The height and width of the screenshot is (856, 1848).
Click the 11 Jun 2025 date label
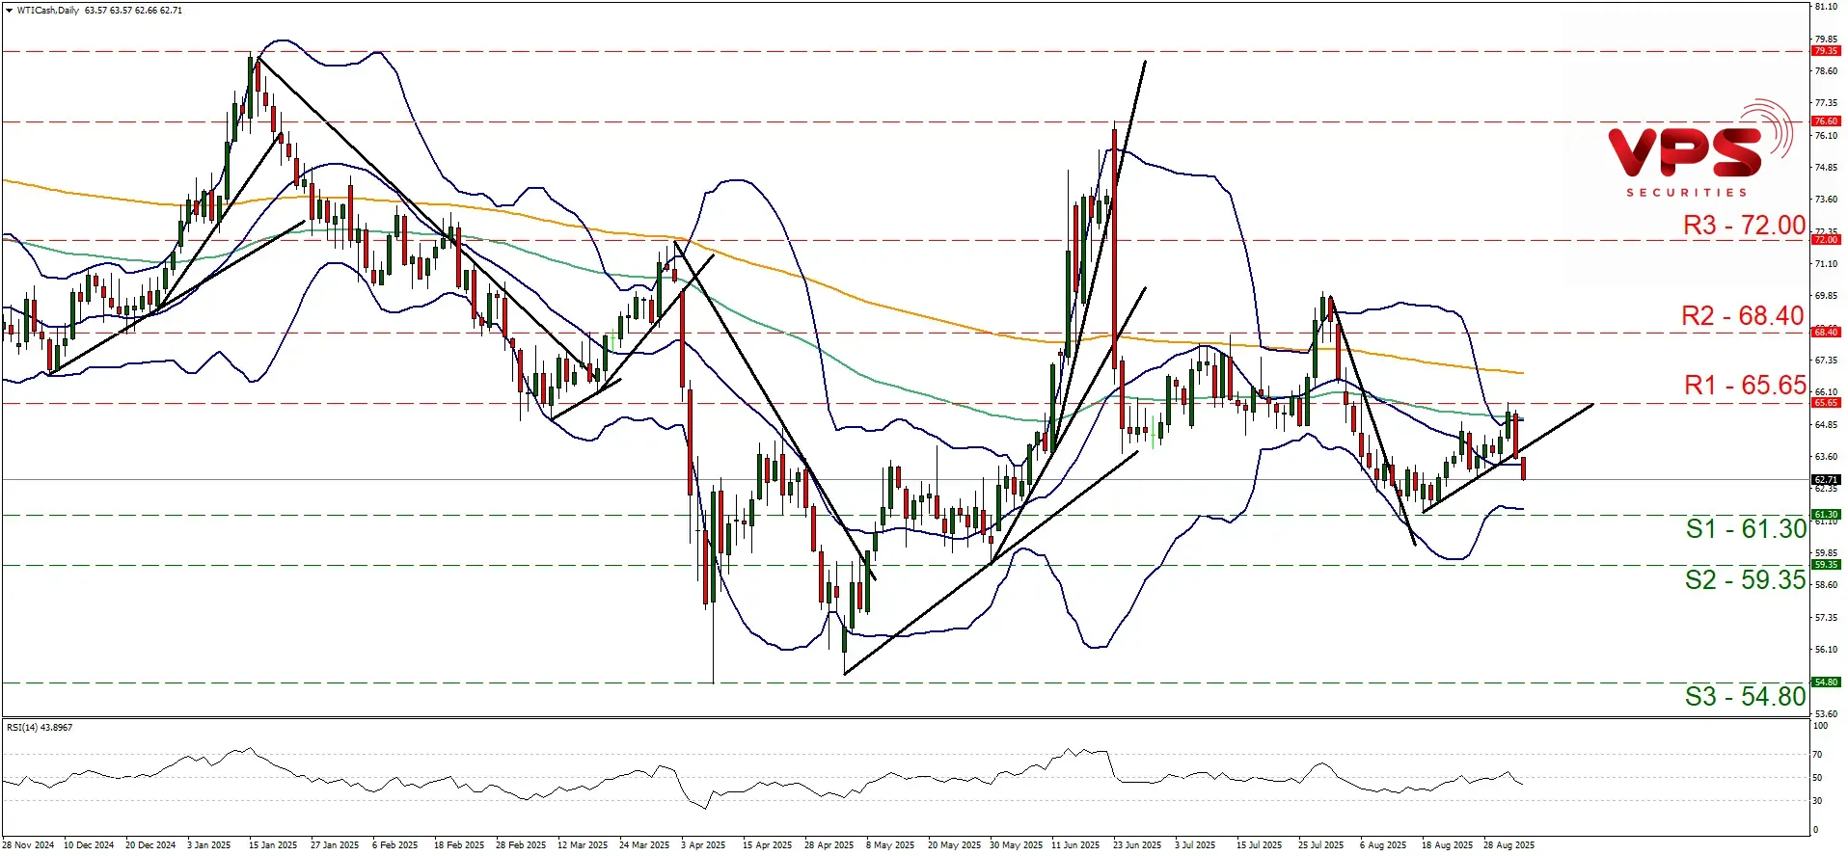1075,845
